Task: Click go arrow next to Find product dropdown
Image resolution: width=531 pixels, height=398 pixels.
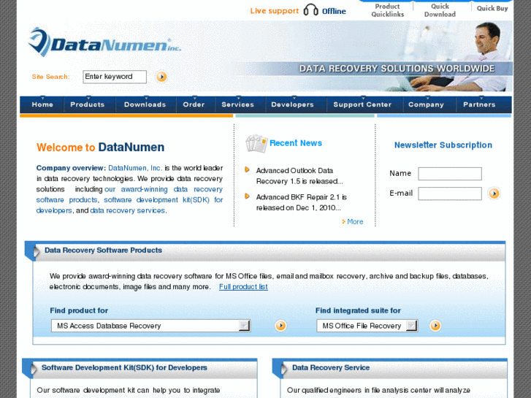Action: pos(280,326)
